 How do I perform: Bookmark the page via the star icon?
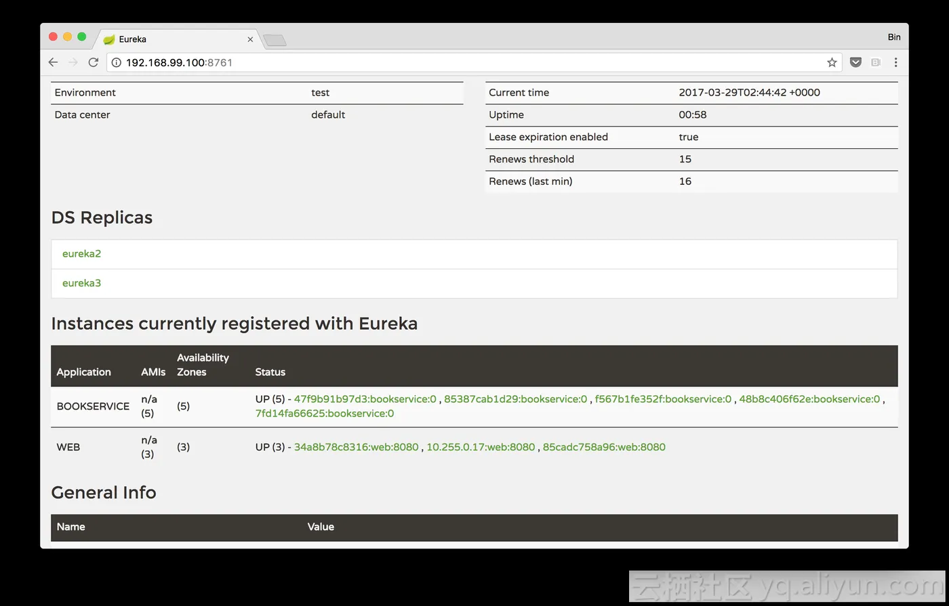[x=832, y=62]
